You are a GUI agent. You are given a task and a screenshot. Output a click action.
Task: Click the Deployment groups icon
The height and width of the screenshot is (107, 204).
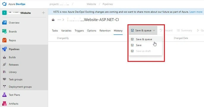(x=4, y=86)
